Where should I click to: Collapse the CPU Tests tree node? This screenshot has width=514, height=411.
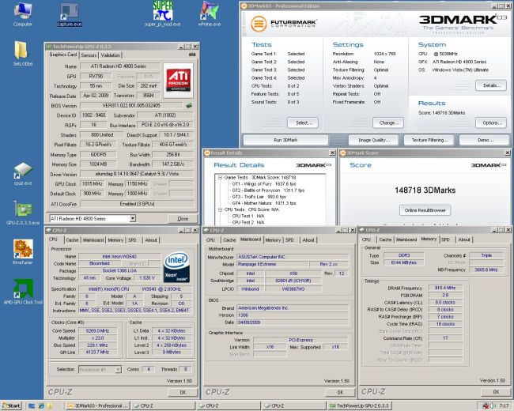[x=221, y=209]
